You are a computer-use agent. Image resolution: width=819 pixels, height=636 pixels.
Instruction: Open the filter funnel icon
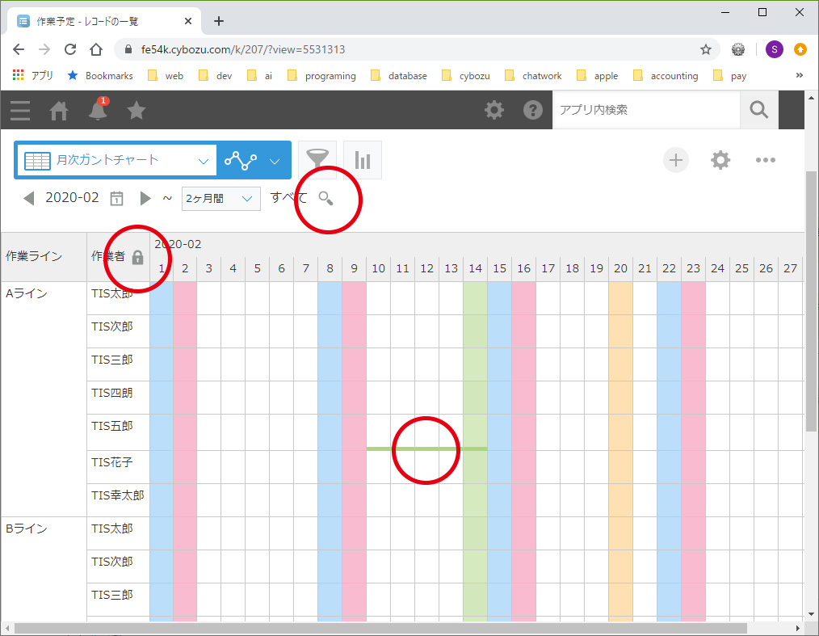tap(317, 160)
